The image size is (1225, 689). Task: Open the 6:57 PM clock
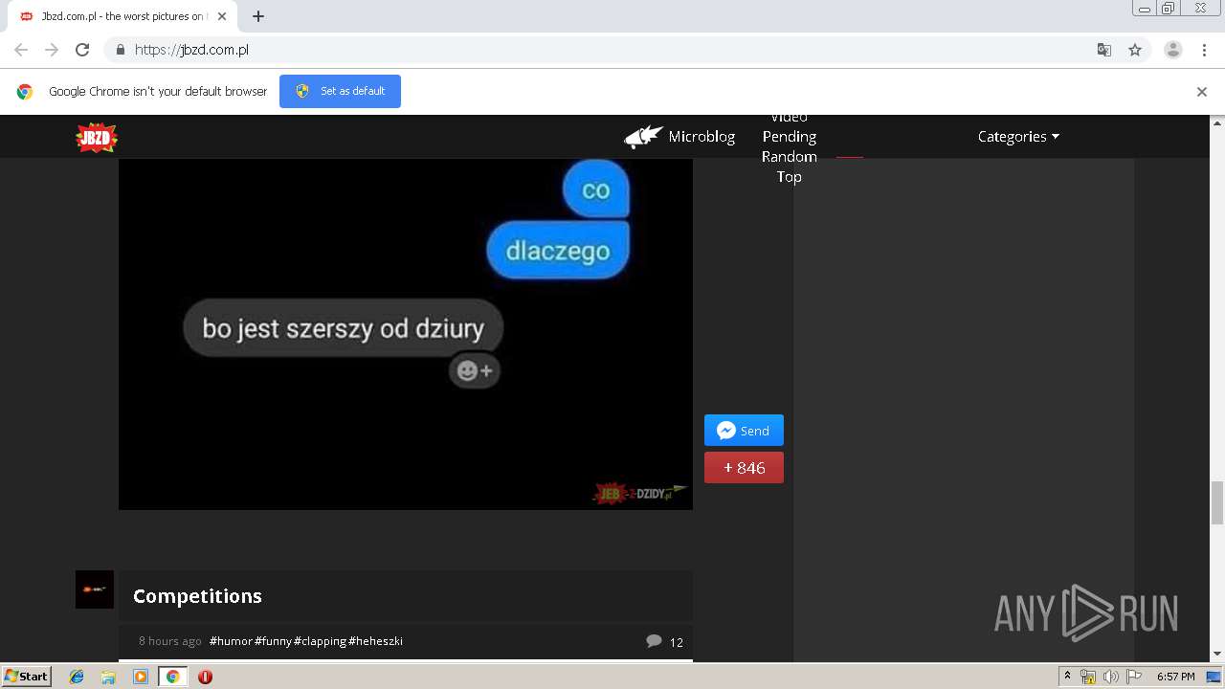(x=1176, y=677)
